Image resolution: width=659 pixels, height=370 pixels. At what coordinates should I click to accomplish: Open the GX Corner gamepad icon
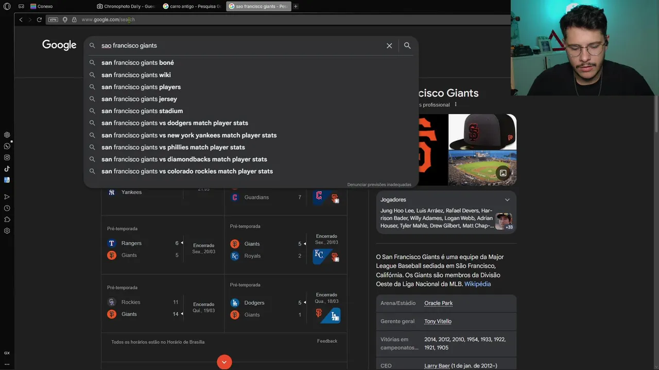tap(21, 6)
